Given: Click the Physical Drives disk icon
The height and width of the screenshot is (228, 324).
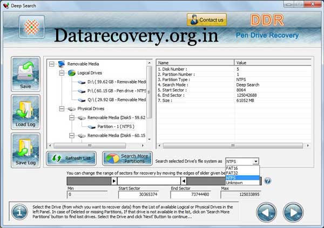Looking at the screenshot, I should coord(72,109).
